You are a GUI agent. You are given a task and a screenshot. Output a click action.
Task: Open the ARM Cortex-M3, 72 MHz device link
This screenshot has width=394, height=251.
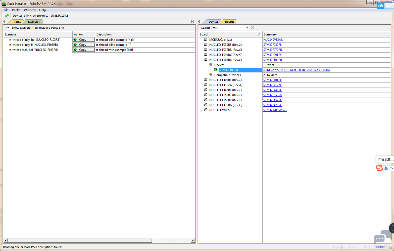tap(297, 70)
